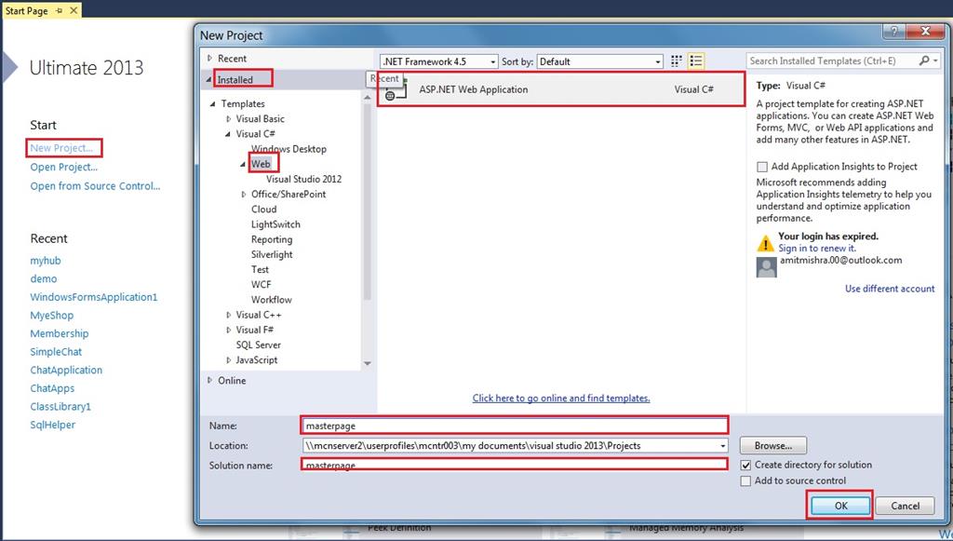Uncheck Create directory for solution
Screen dimensions: 953x541
point(745,465)
